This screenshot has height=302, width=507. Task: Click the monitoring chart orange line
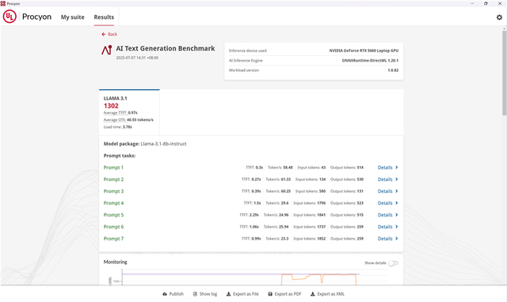318,277
